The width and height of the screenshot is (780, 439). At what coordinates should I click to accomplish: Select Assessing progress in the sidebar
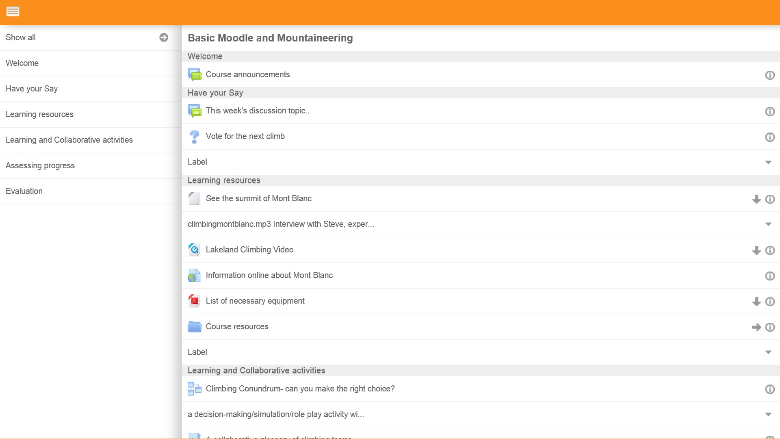(40, 165)
